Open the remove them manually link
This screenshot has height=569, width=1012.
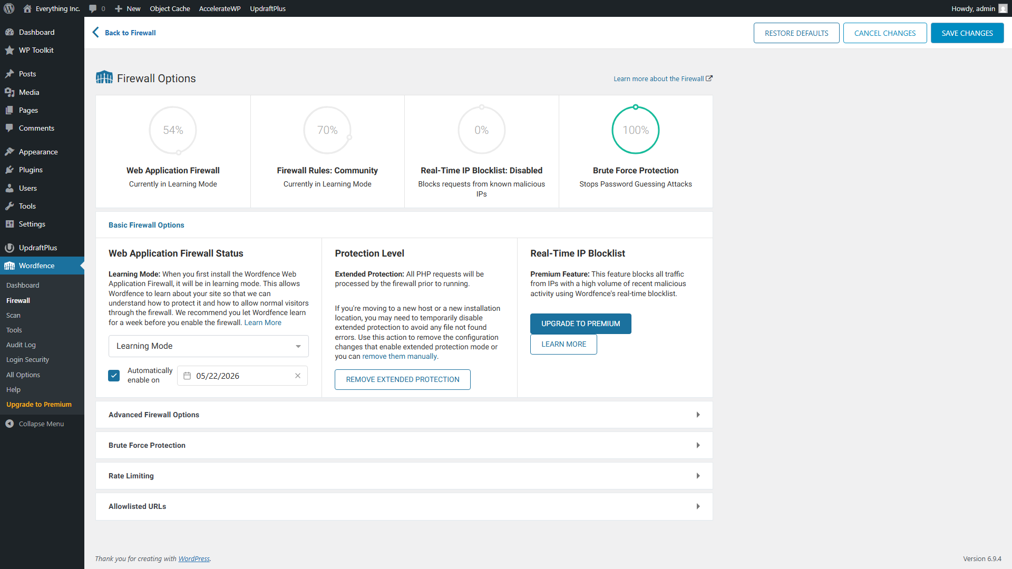(400, 356)
